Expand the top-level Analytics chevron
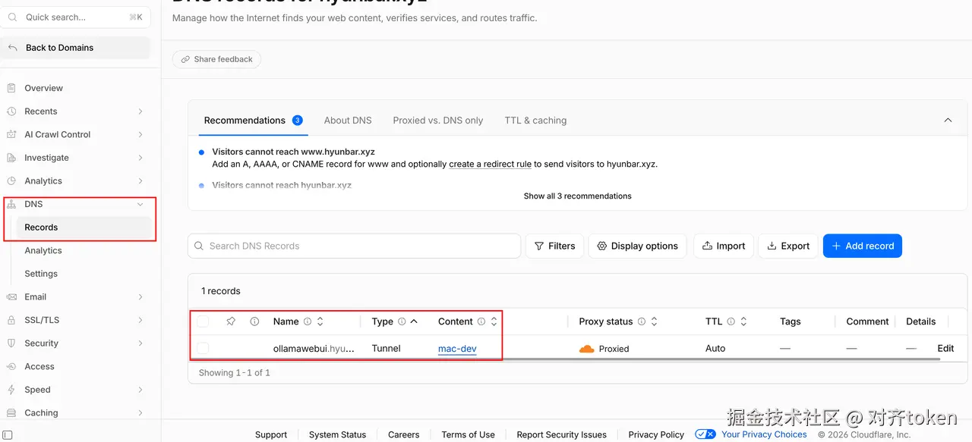Screen dimensions: 972x442 coord(140,181)
